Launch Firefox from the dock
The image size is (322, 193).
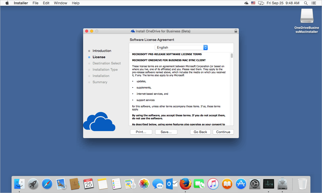pos(186,184)
